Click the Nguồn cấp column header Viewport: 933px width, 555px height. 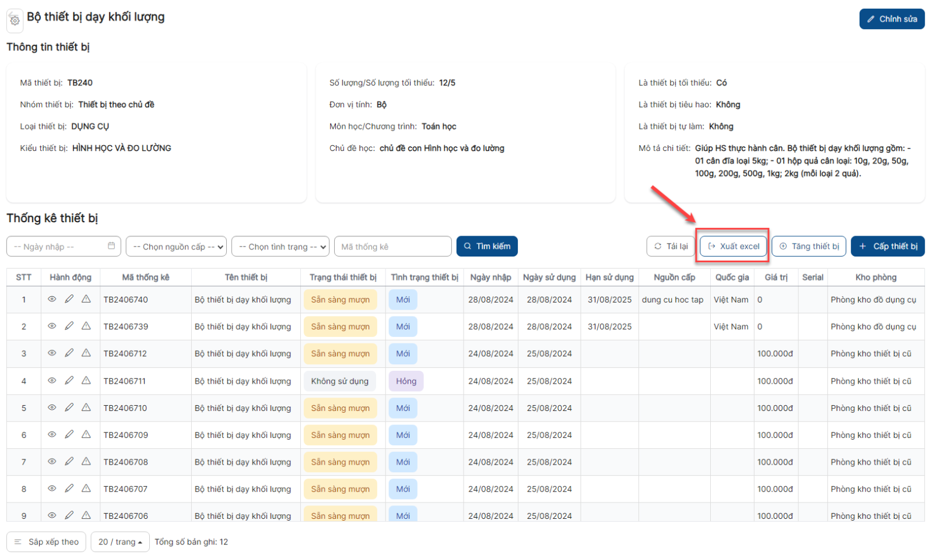[674, 277]
